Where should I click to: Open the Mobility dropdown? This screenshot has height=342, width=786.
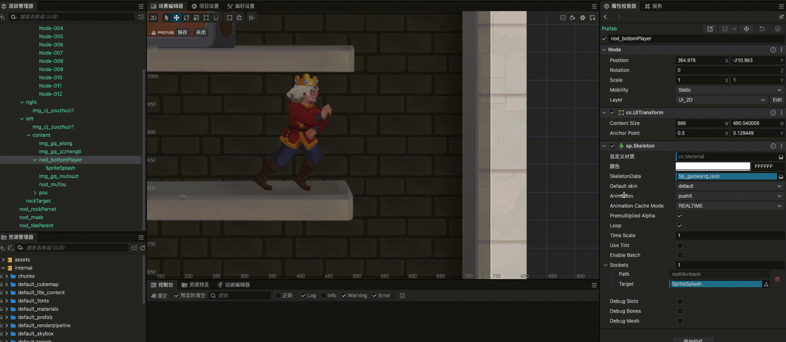coord(730,90)
